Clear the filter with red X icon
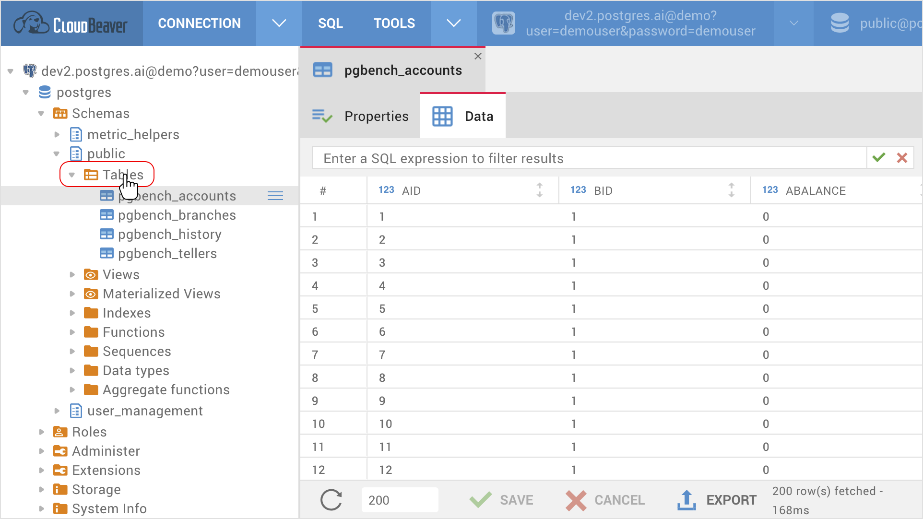Image resolution: width=923 pixels, height=519 pixels. tap(902, 158)
